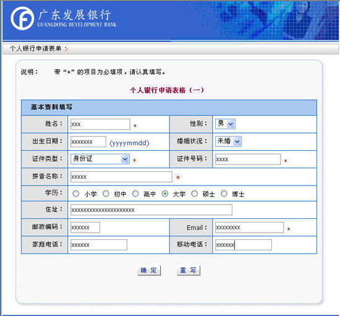Open the 证件类型 ID type dropdown

coord(100,159)
